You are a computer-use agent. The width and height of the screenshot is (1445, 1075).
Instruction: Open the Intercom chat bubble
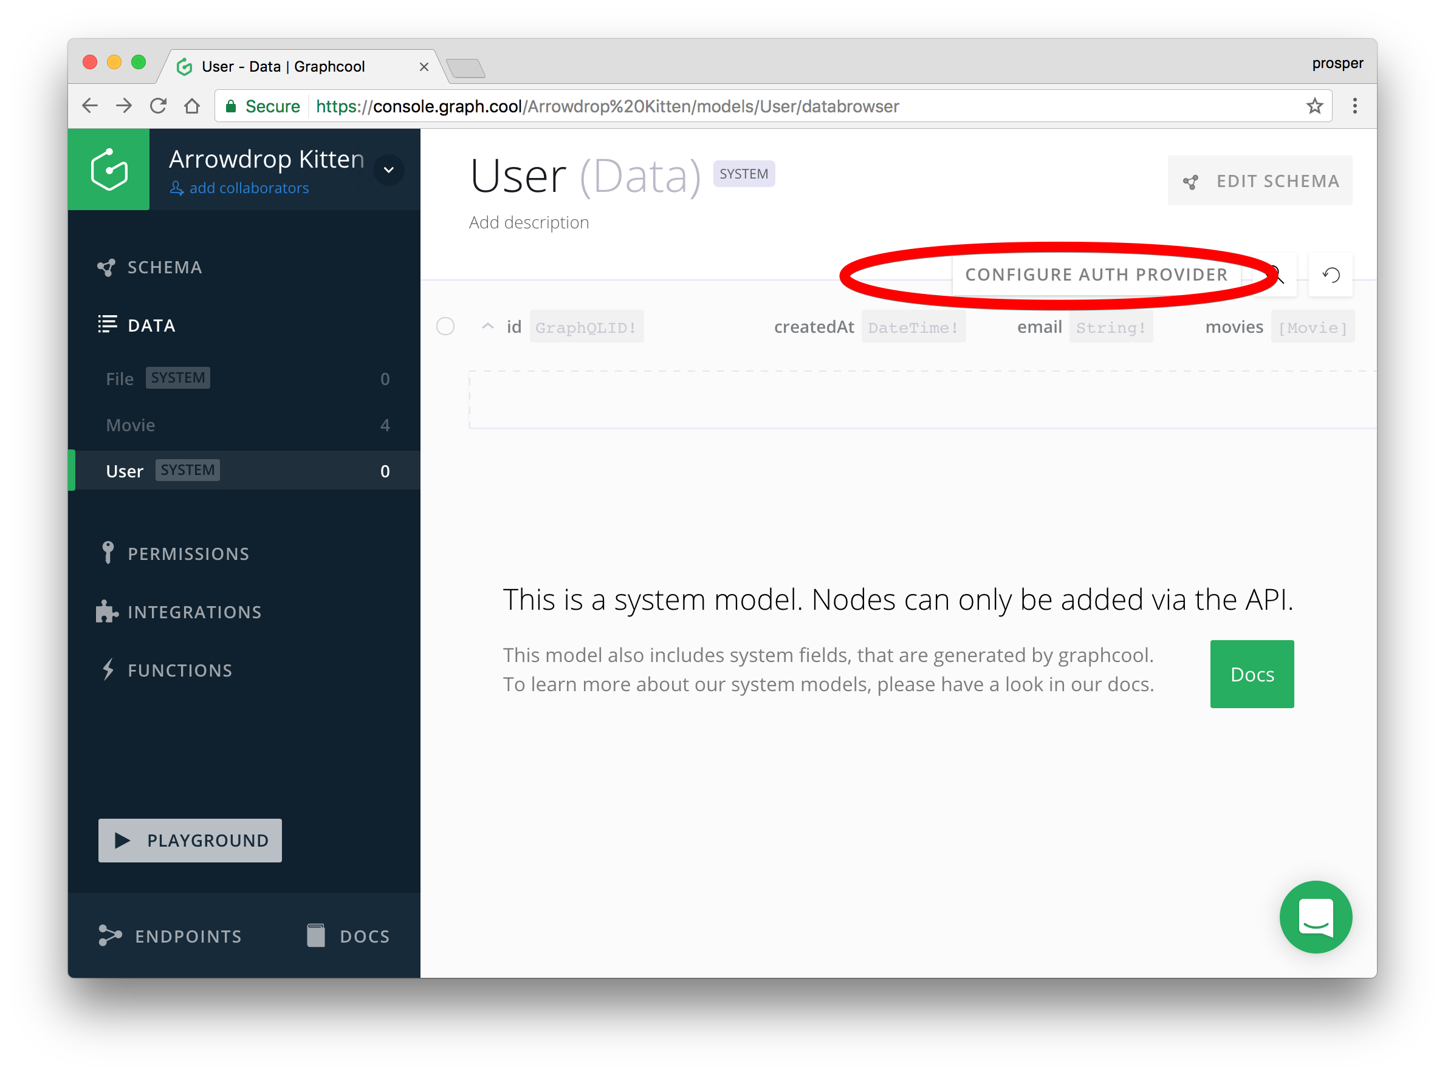click(1316, 917)
